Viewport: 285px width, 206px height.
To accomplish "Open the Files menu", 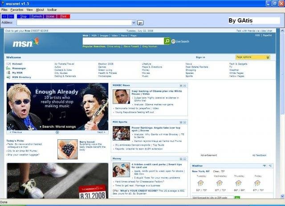I will point(4,10).
